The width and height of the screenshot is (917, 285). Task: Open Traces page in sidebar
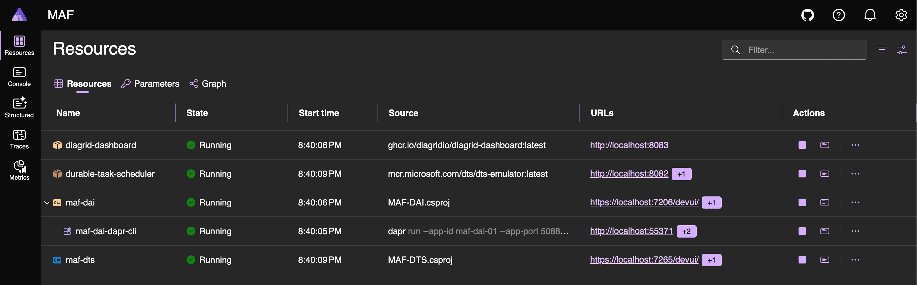[19, 139]
